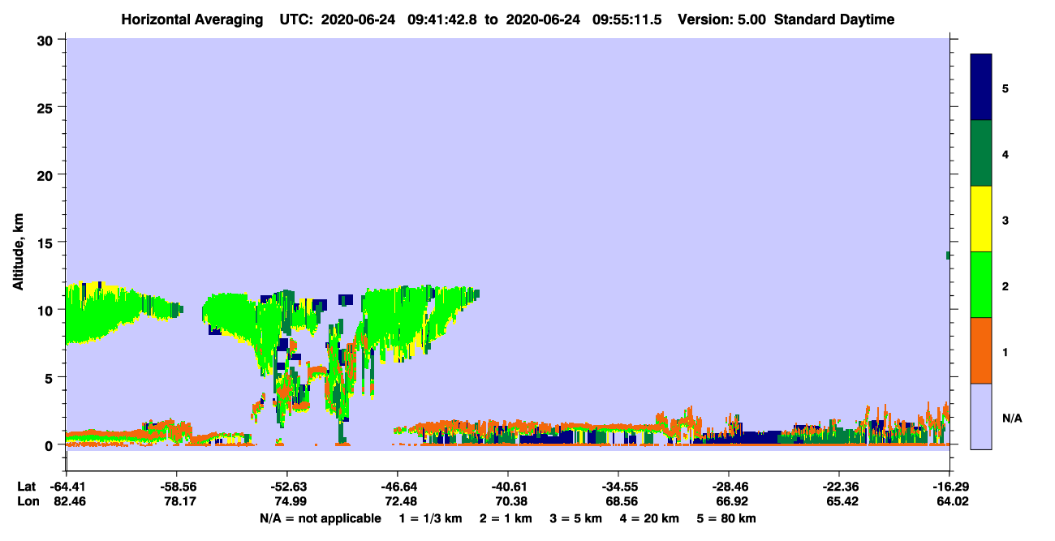Click the 'Lat' axis row label

click(x=26, y=487)
